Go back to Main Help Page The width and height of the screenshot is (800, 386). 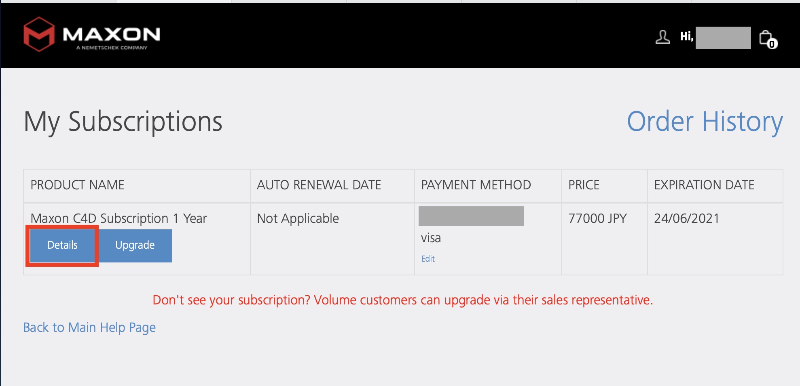pyautogui.click(x=89, y=327)
